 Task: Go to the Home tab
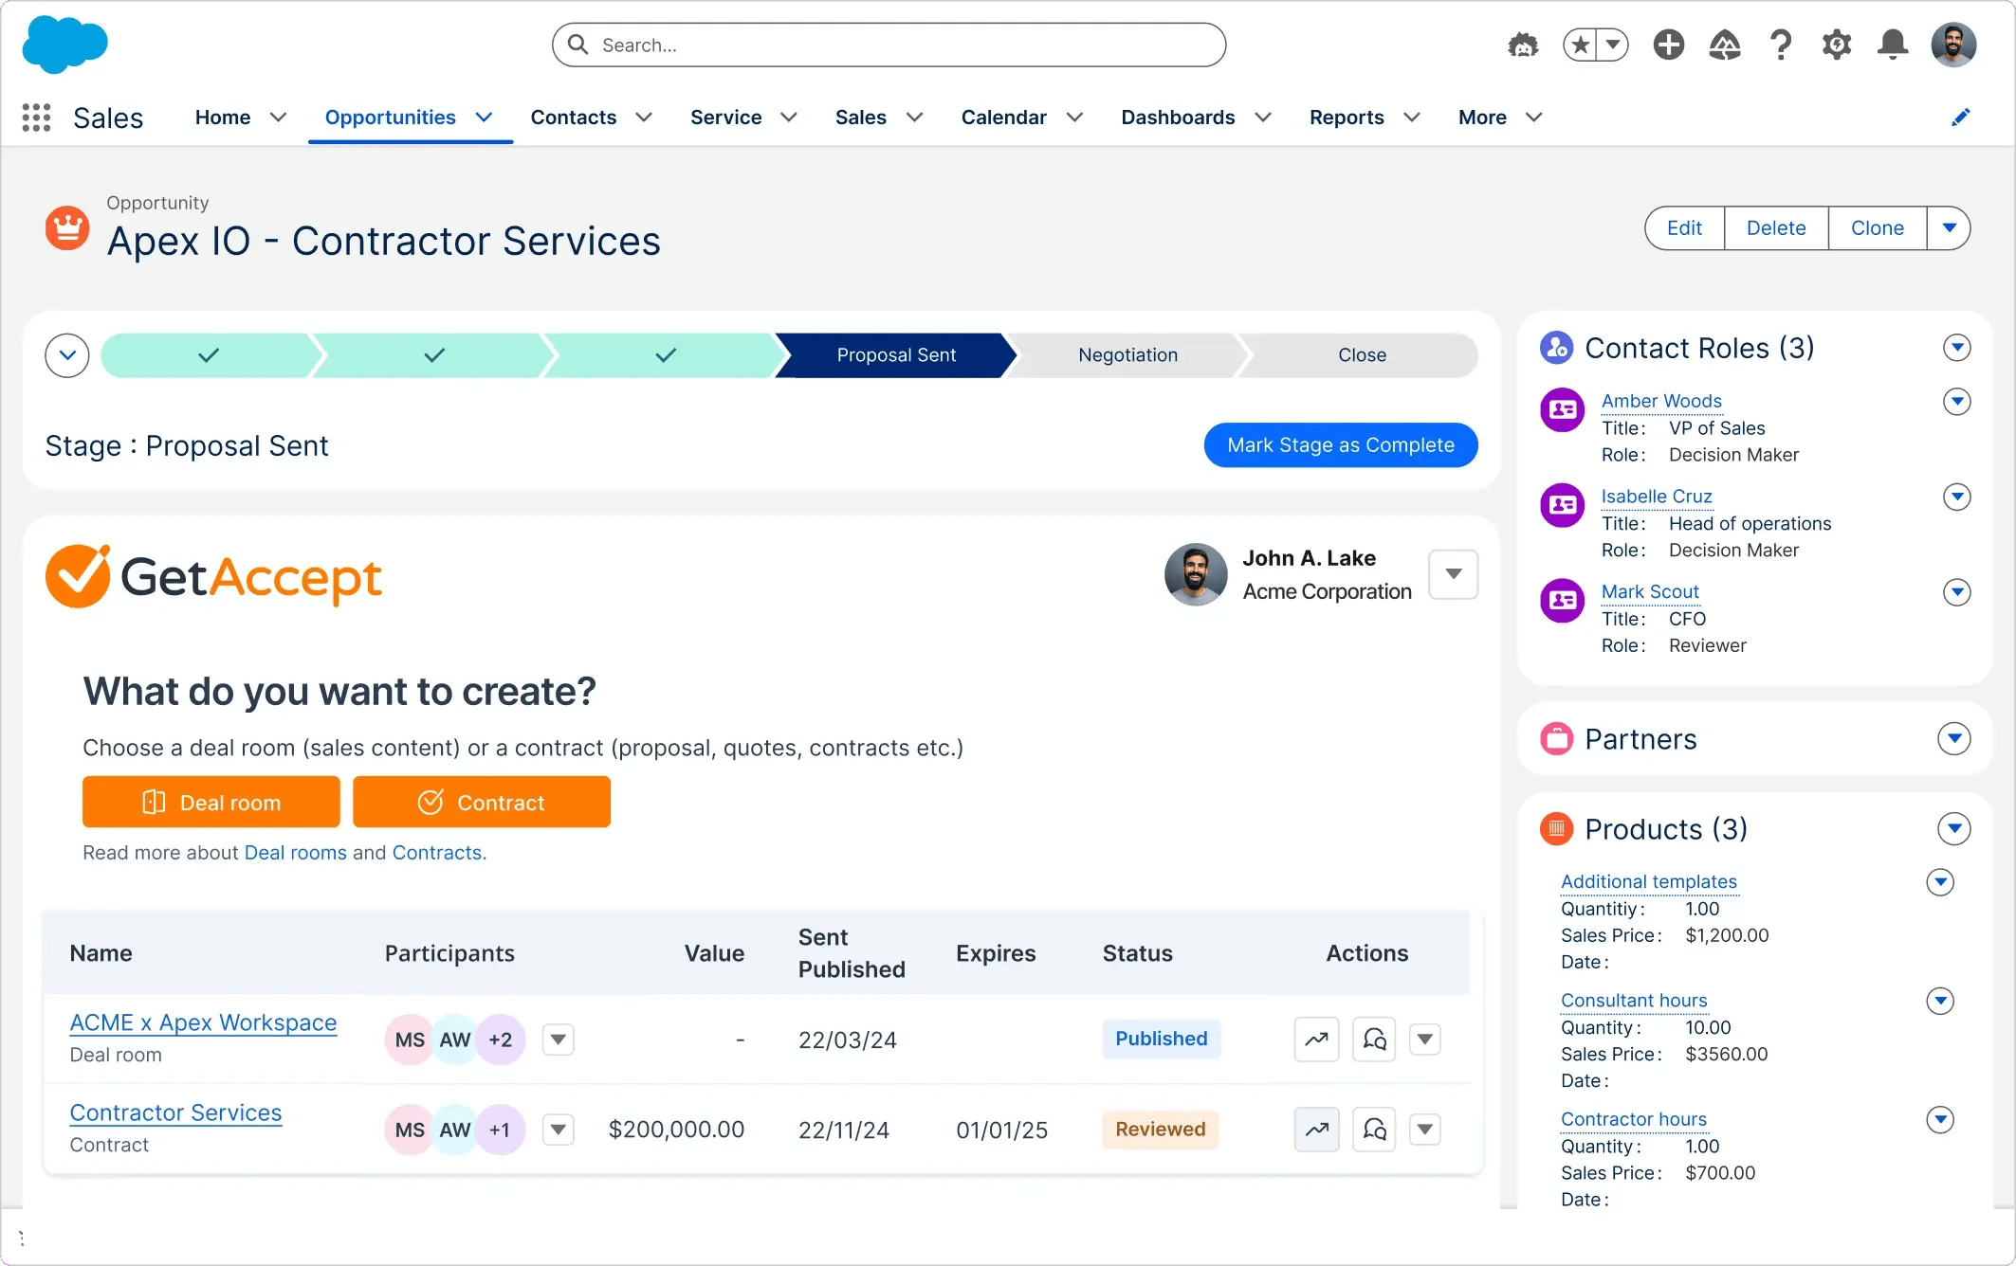point(223,118)
